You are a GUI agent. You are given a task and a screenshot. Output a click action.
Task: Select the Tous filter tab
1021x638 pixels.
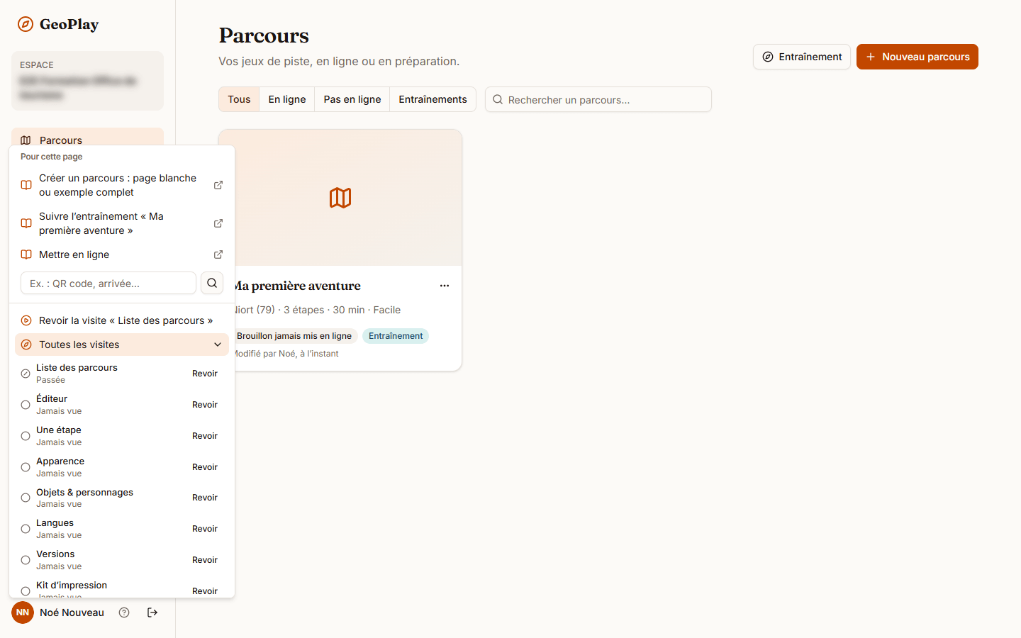[x=239, y=99]
